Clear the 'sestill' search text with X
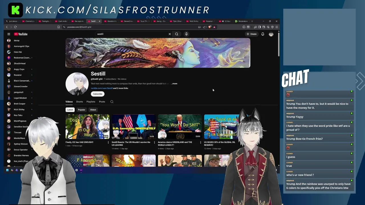This screenshot has height=205, width=365. pos(170,34)
